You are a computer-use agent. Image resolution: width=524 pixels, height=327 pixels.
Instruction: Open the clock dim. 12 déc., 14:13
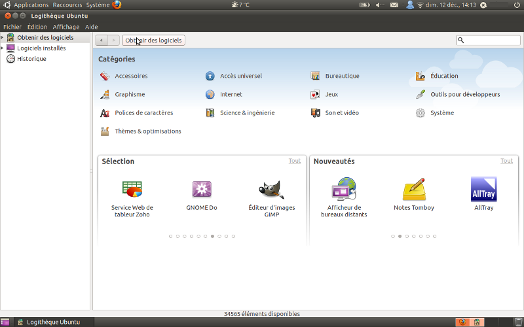point(451,5)
